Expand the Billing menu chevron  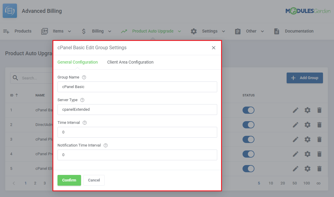point(110,31)
